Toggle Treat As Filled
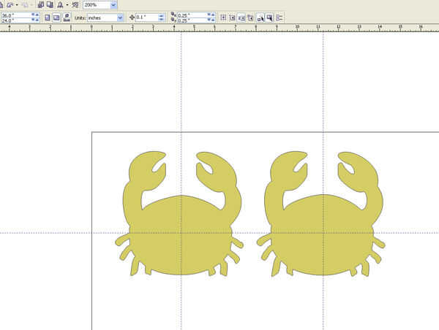Viewport: 439px width, 330px height. tap(269, 18)
